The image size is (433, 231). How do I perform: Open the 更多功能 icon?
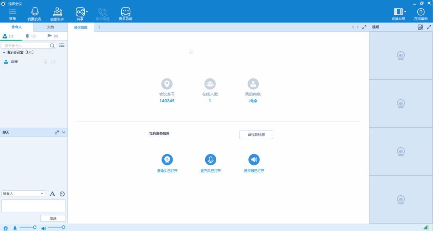pyautogui.click(x=125, y=12)
